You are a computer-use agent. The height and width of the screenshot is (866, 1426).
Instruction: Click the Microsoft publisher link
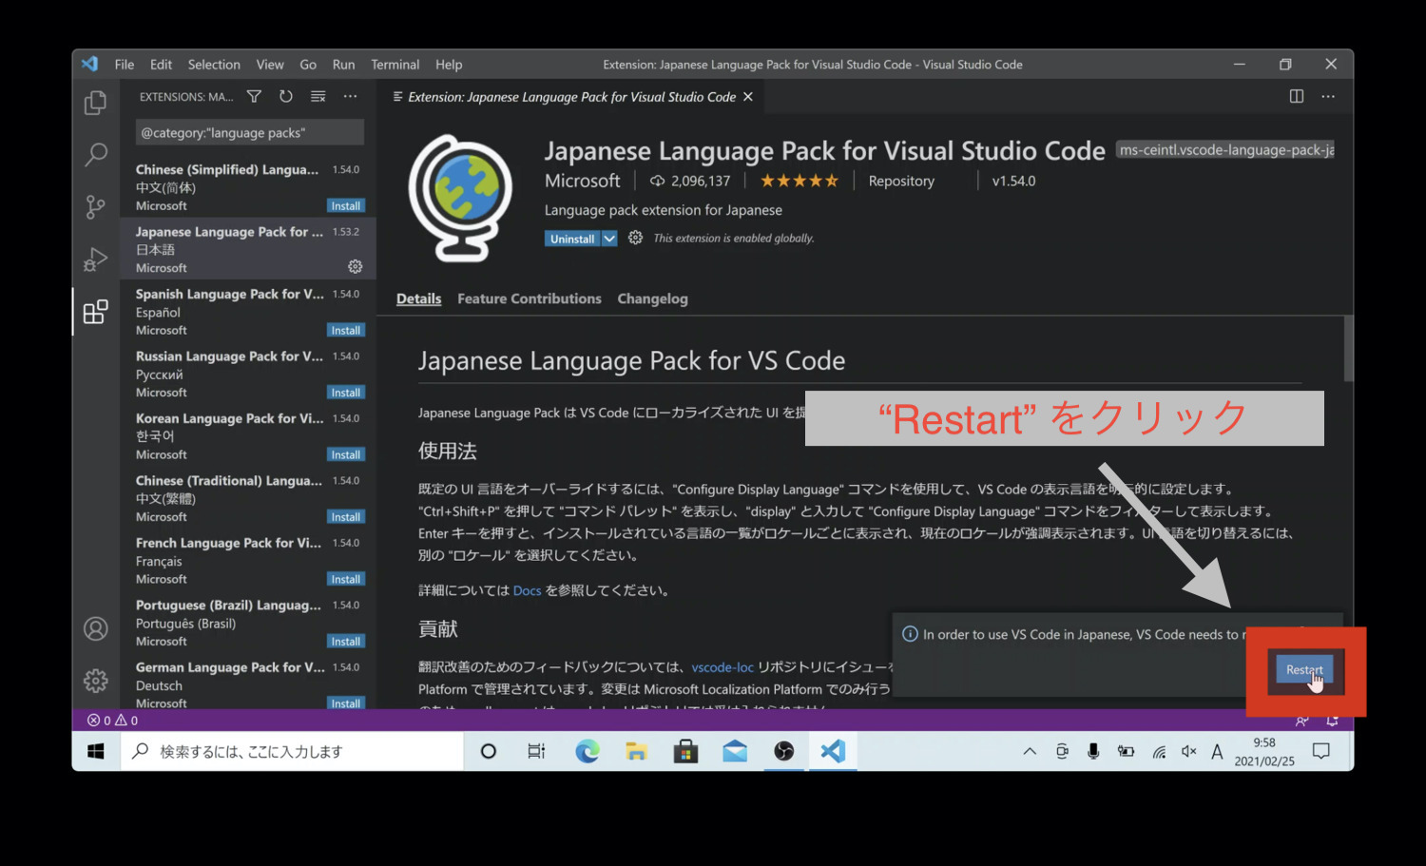[x=583, y=181]
